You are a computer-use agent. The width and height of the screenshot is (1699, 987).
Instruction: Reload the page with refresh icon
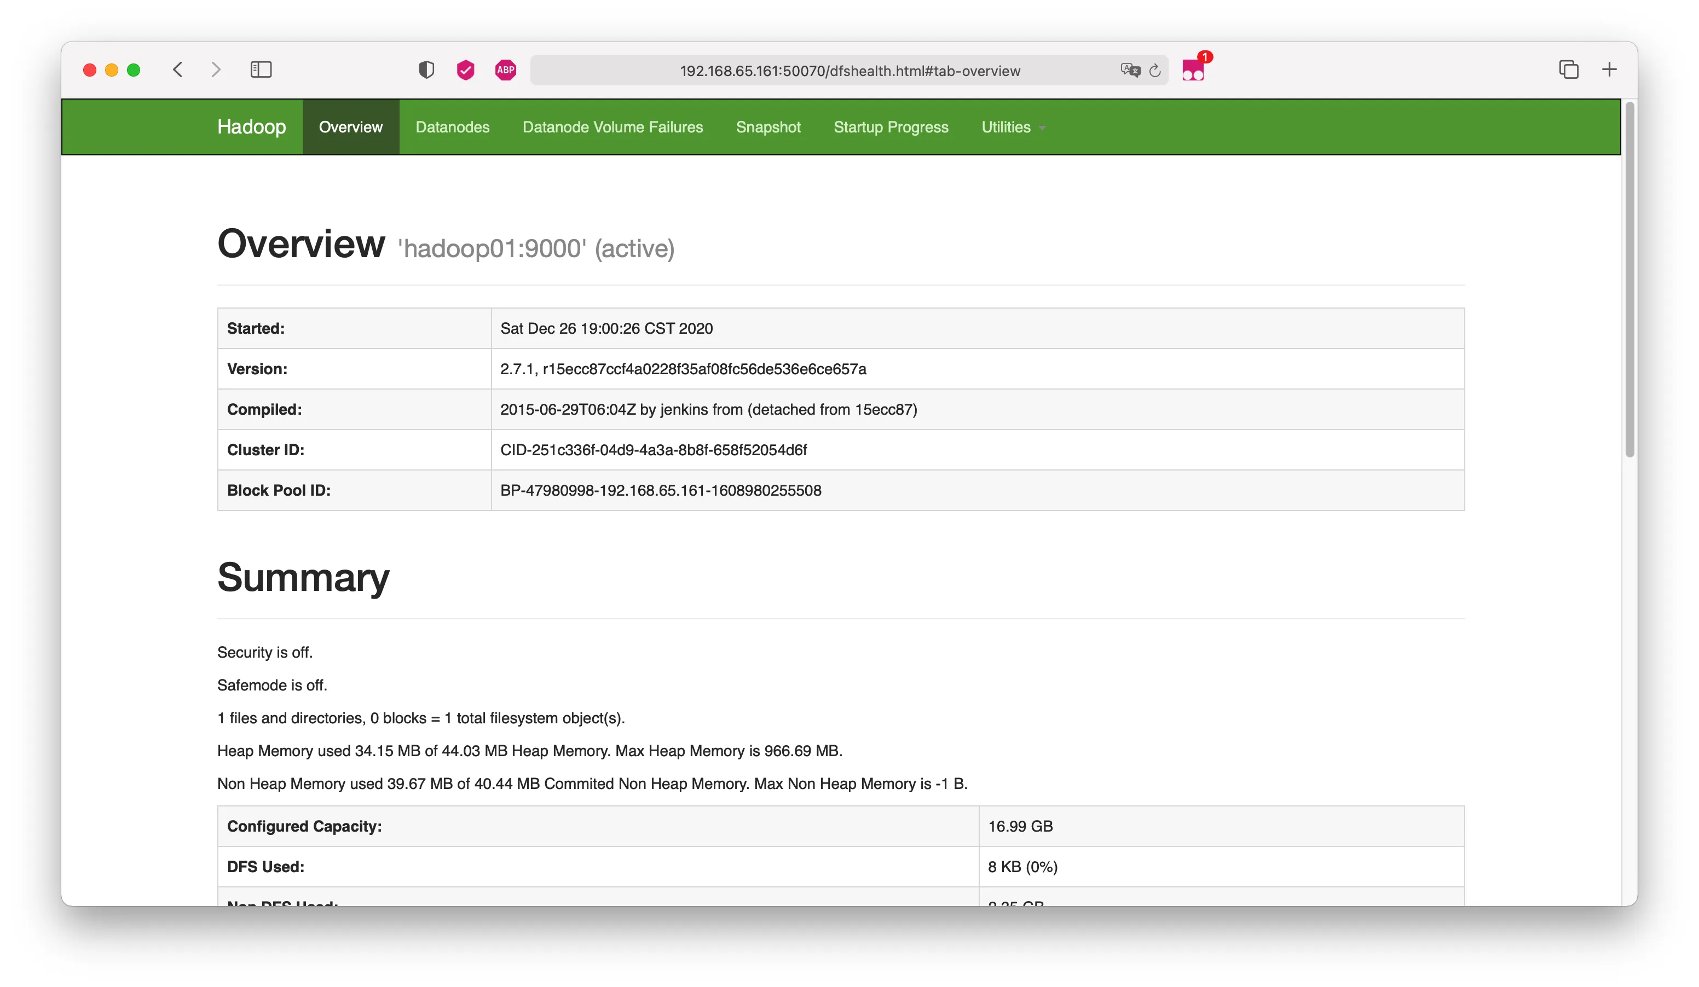[x=1155, y=70]
